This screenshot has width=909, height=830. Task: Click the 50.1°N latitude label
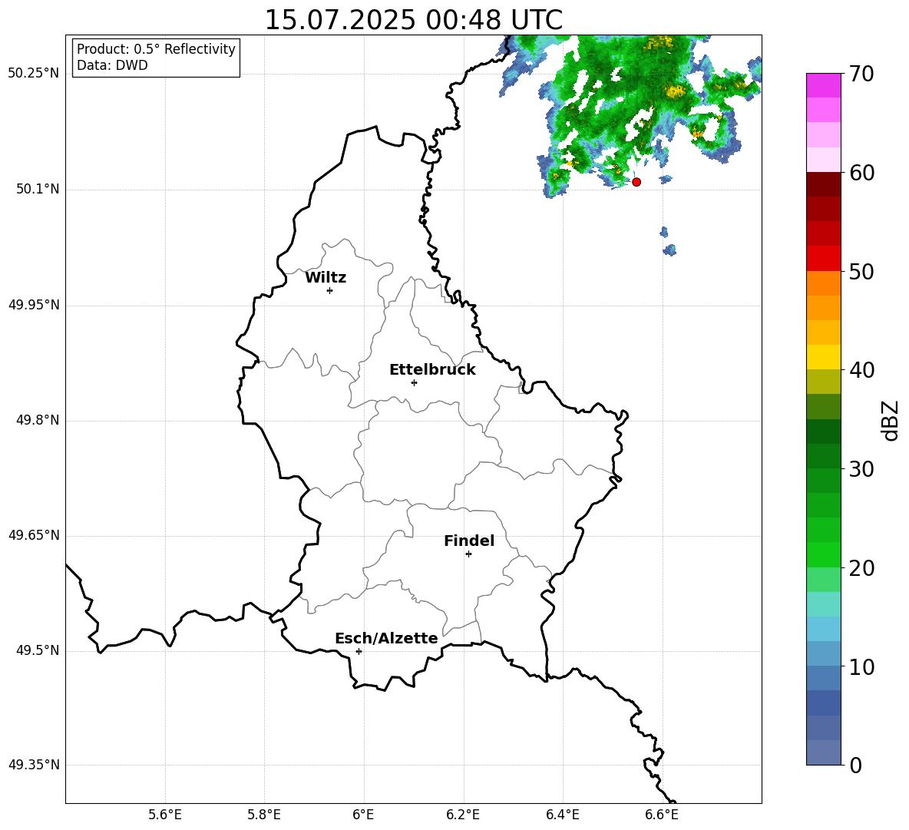pyautogui.click(x=38, y=190)
